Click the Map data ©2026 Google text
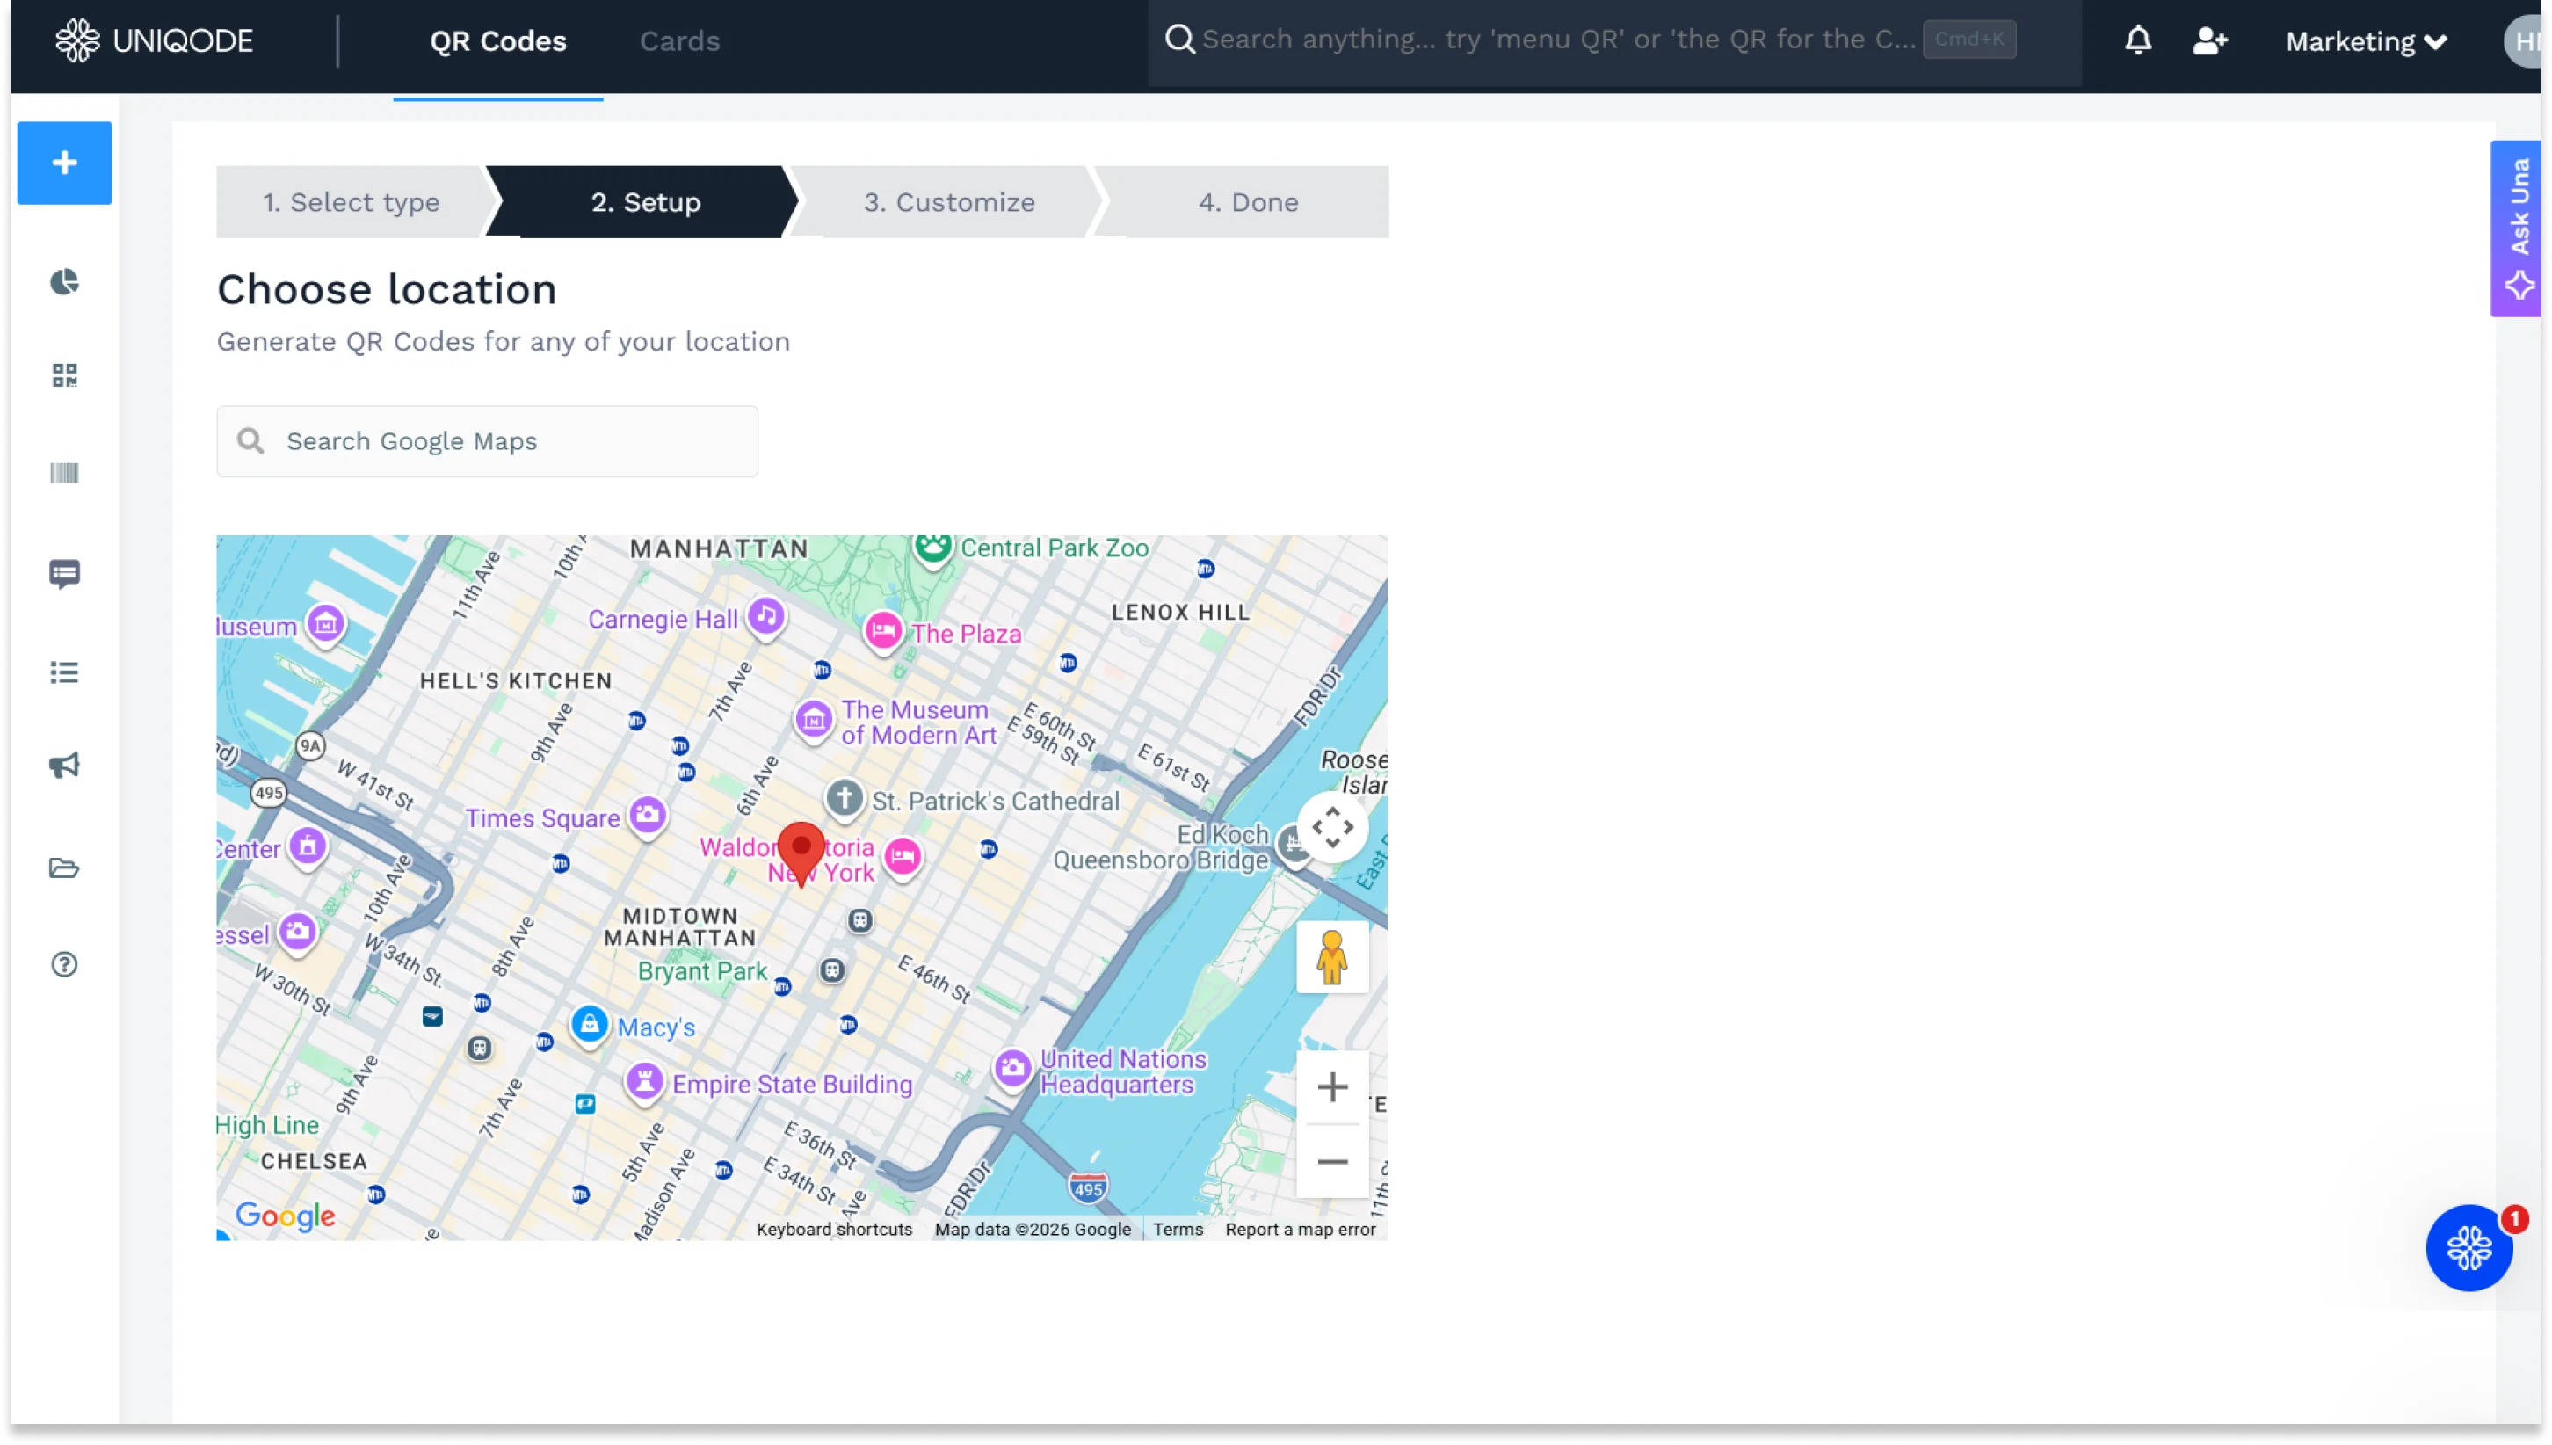The height and width of the screenshot is (1445, 2552). point(1033,1230)
